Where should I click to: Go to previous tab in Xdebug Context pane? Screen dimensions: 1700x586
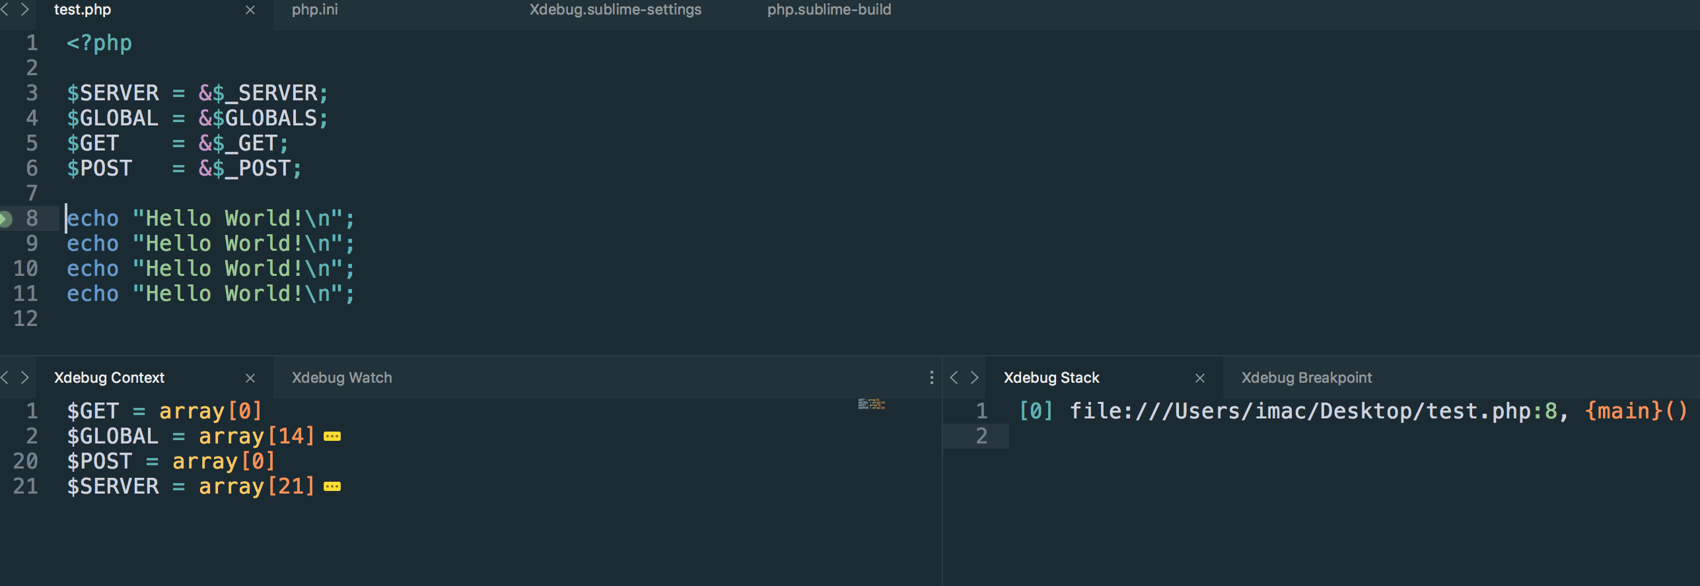pos(5,377)
